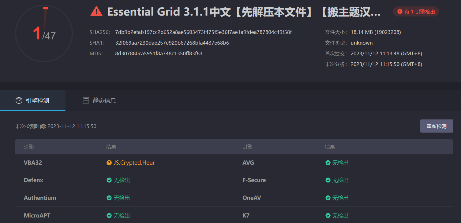Click the SHA256 hash value
461x223 pixels.
click(204, 32)
